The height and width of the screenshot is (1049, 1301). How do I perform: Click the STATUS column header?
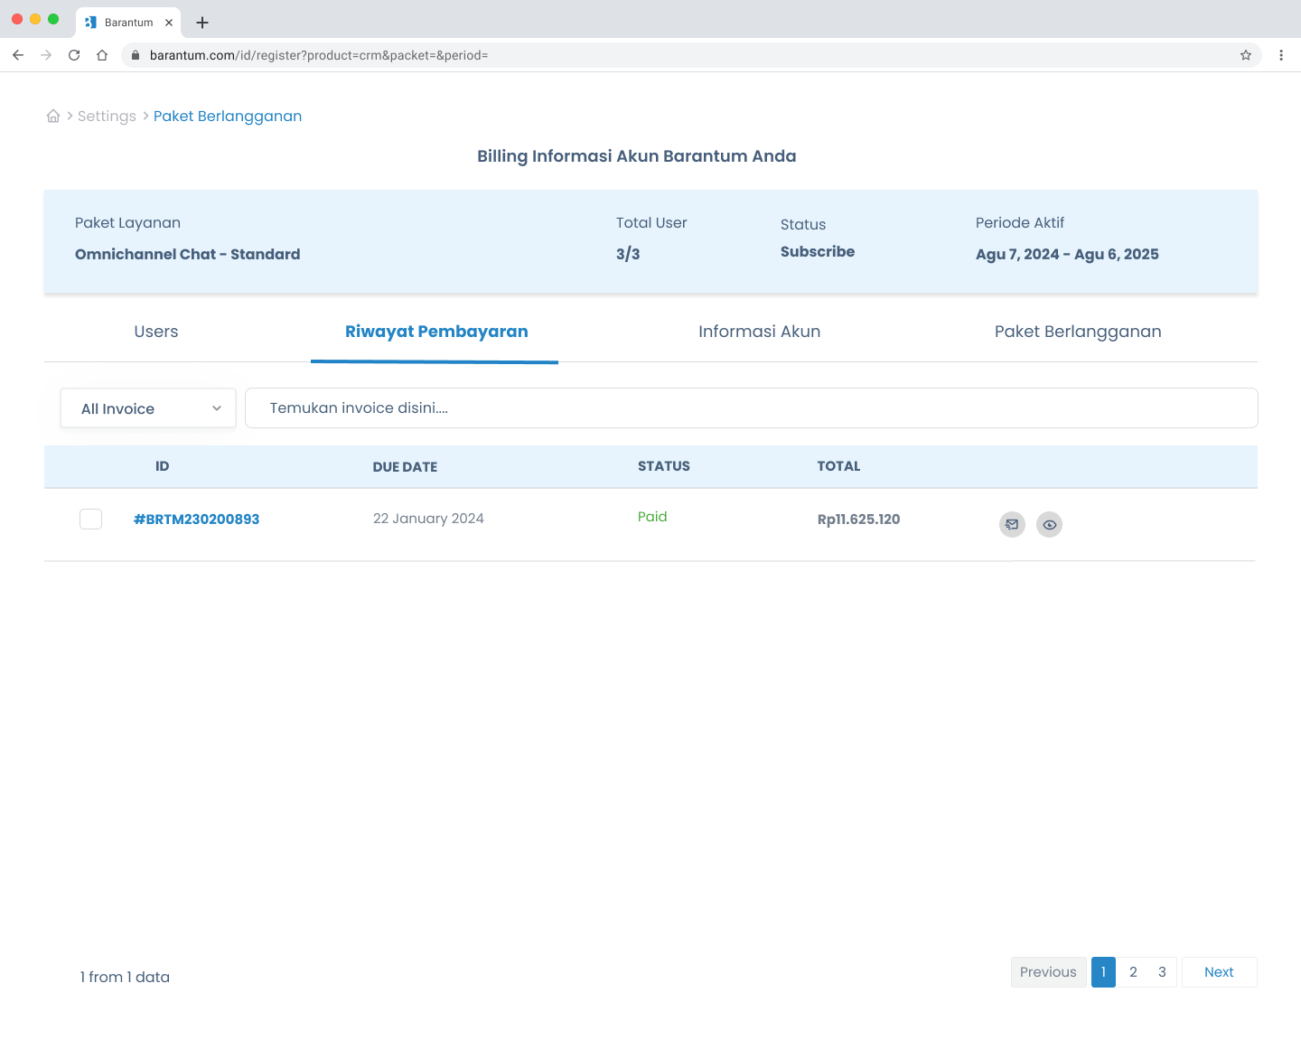click(x=664, y=466)
